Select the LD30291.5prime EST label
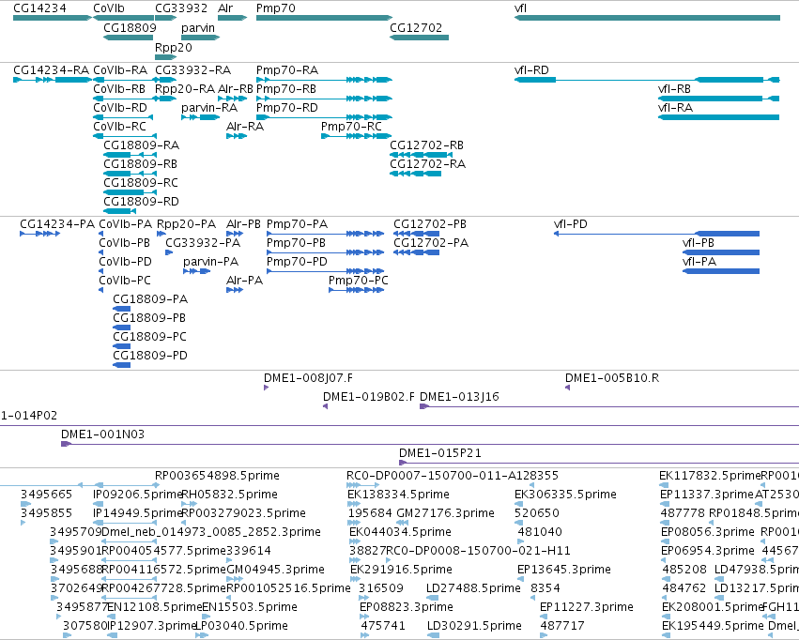This screenshot has width=799, height=640. [474, 626]
